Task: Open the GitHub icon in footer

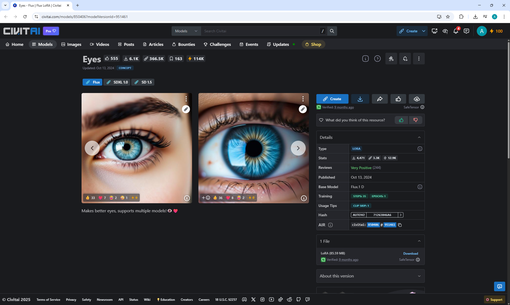Action: (x=299, y=299)
